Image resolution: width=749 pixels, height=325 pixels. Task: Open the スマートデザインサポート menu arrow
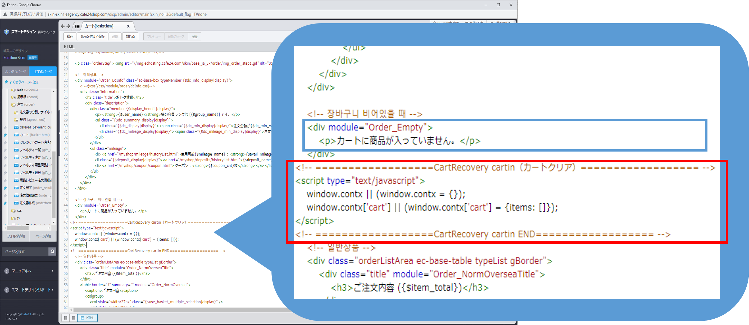coord(53,290)
